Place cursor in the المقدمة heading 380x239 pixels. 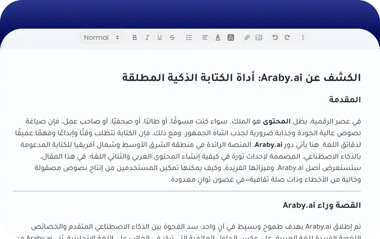click(344, 99)
